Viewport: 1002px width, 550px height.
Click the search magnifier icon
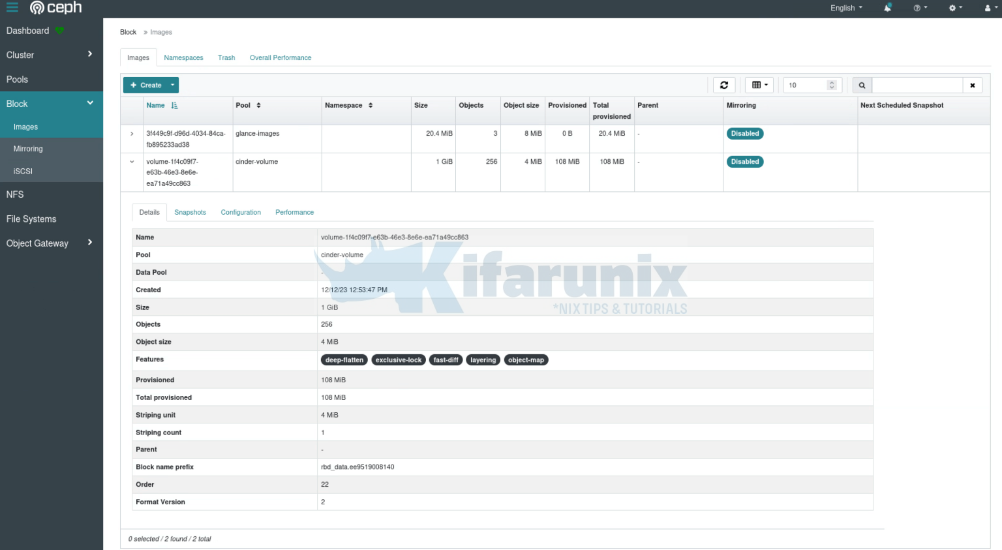[x=860, y=85]
